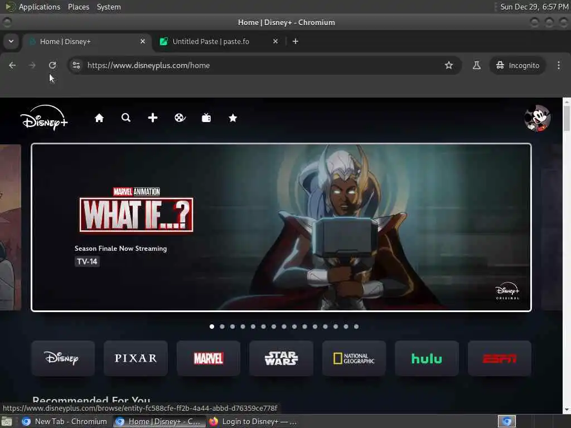Click the TV-14 rating badge
571x428 pixels.
tap(87, 261)
